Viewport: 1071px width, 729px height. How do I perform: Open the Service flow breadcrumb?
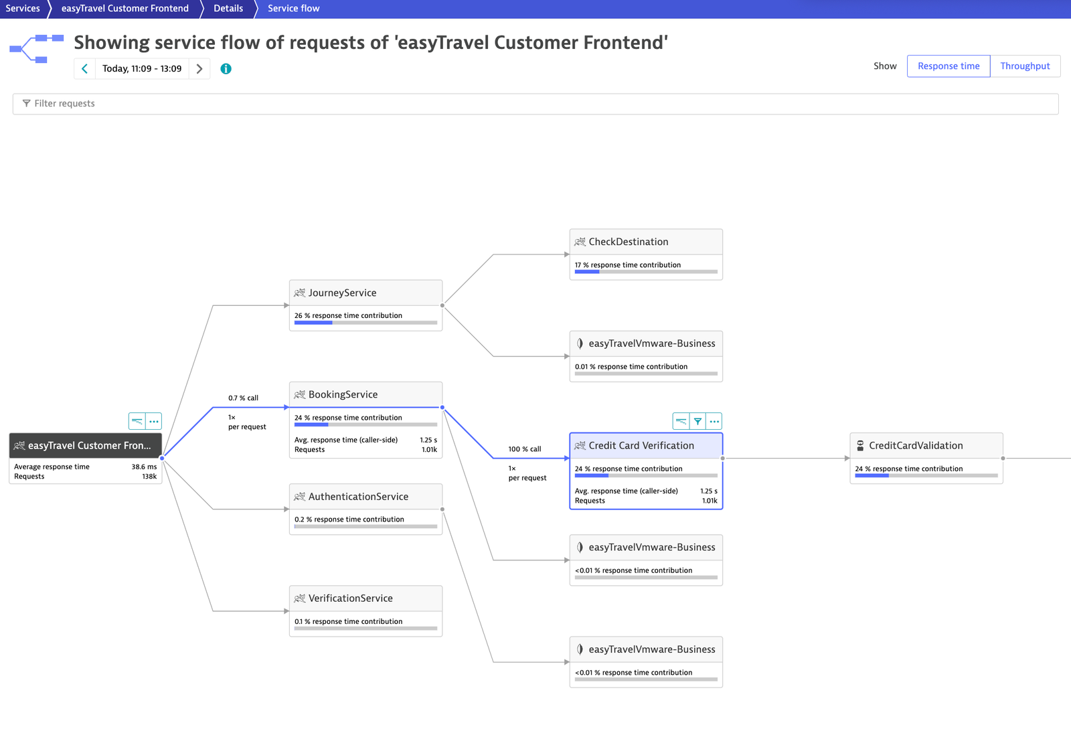pyautogui.click(x=294, y=9)
